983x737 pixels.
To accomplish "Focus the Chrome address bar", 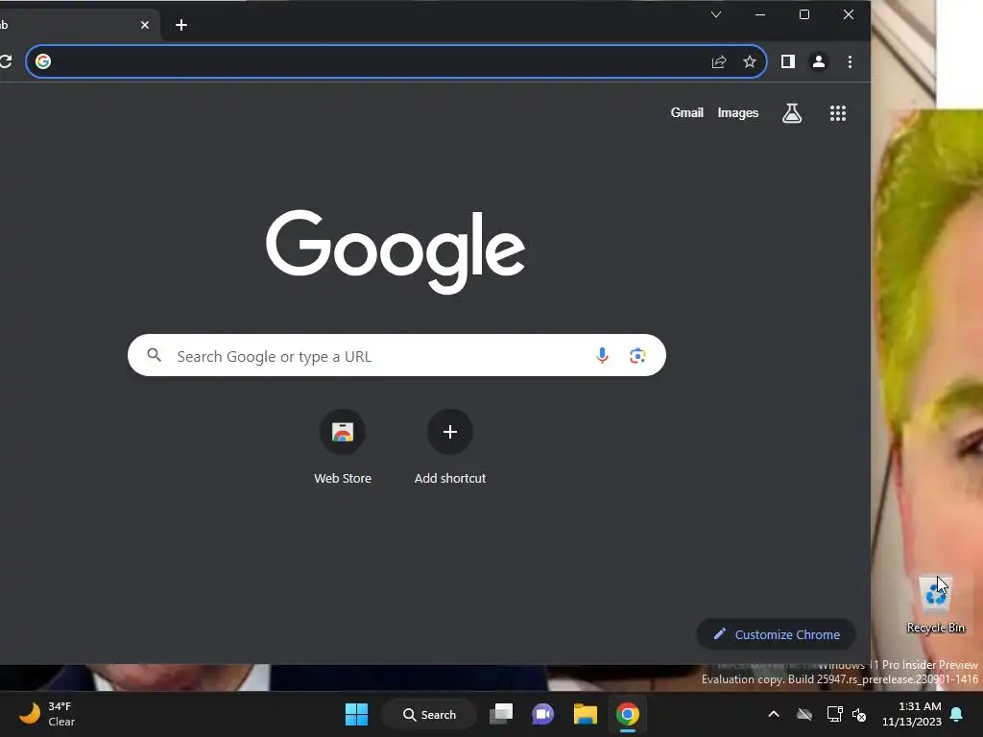I will (x=396, y=61).
